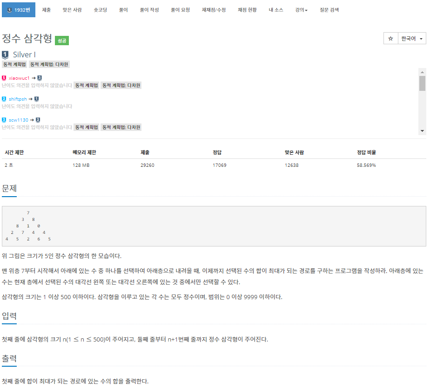This screenshot has width=430, height=390.
Task: Click 동적 계획법: 다차원 tag in xiaowuc1's row
Action: click(121, 85)
